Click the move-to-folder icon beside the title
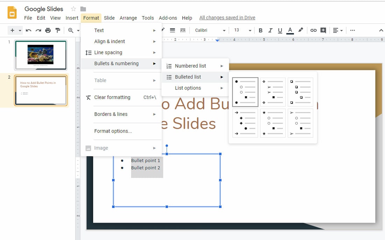The image size is (385, 240). click(83, 9)
